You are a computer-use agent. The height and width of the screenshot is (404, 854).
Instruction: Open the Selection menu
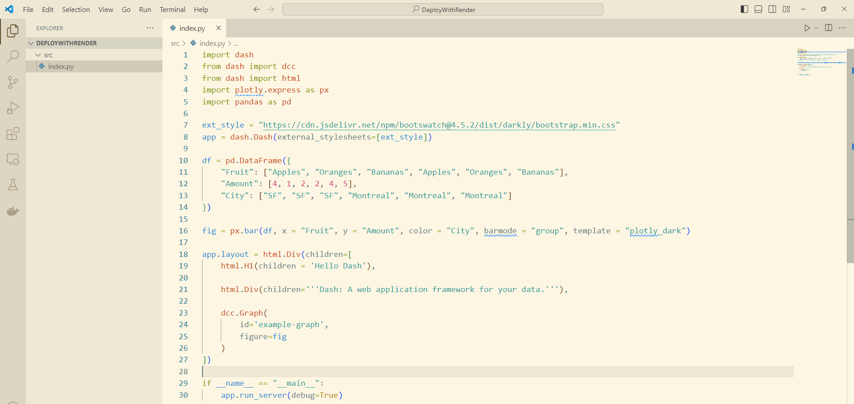(x=76, y=9)
